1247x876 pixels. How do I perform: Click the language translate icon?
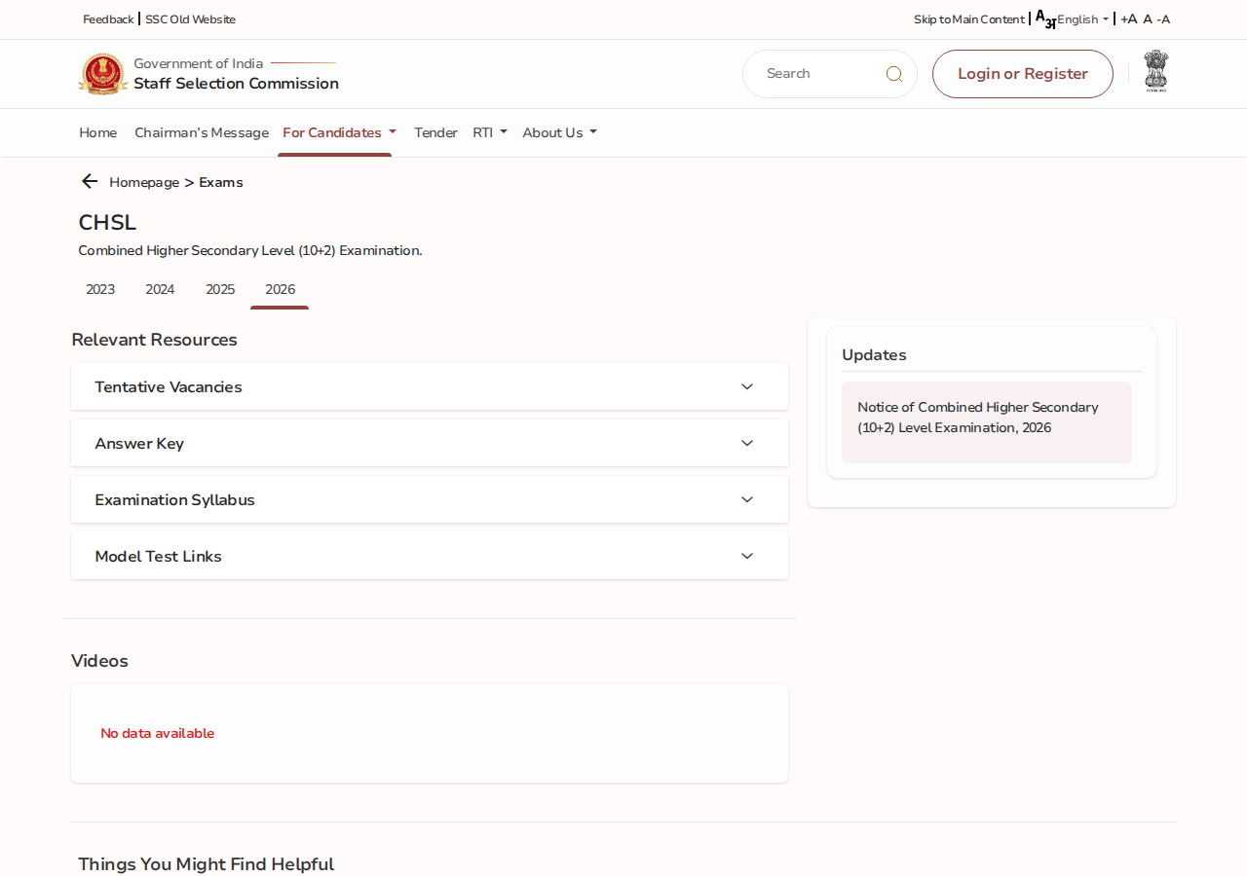[1044, 19]
